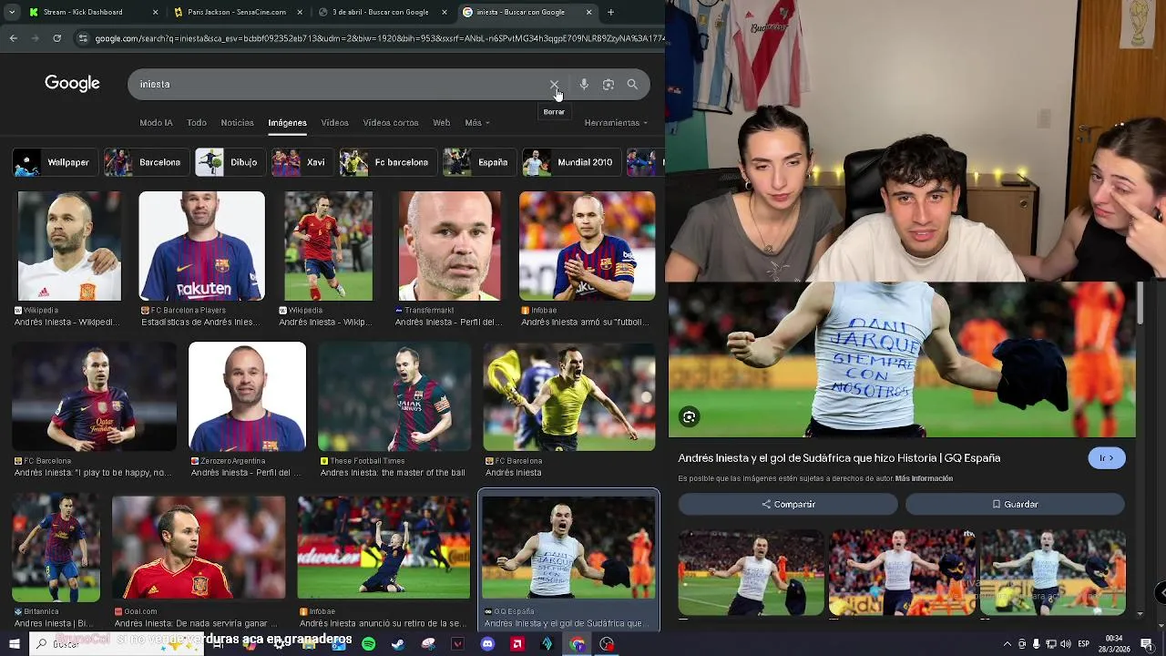Start voice search with the microphone icon
Viewport: 1166px width, 656px height.
(x=584, y=85)
